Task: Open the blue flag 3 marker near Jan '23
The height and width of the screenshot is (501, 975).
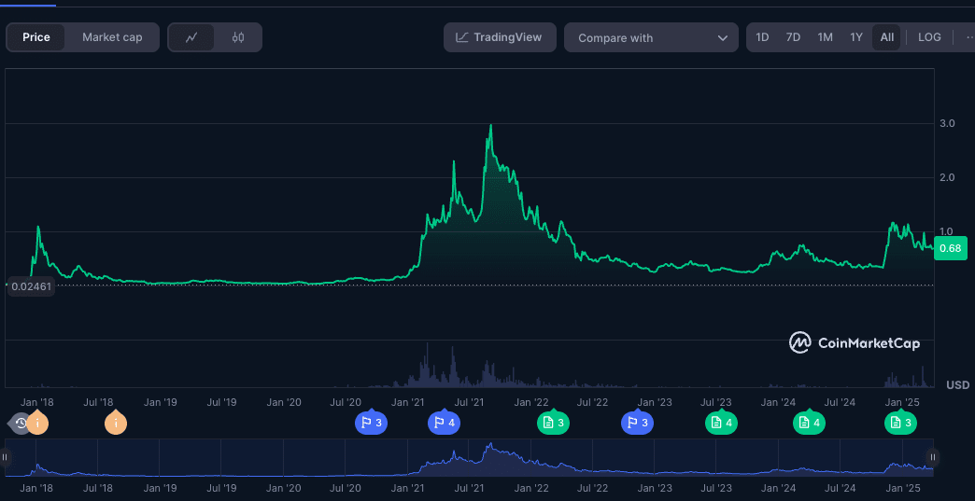Action: 637,423
